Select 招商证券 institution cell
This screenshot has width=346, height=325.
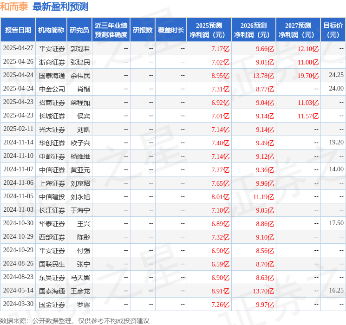(x=52, y=103)
